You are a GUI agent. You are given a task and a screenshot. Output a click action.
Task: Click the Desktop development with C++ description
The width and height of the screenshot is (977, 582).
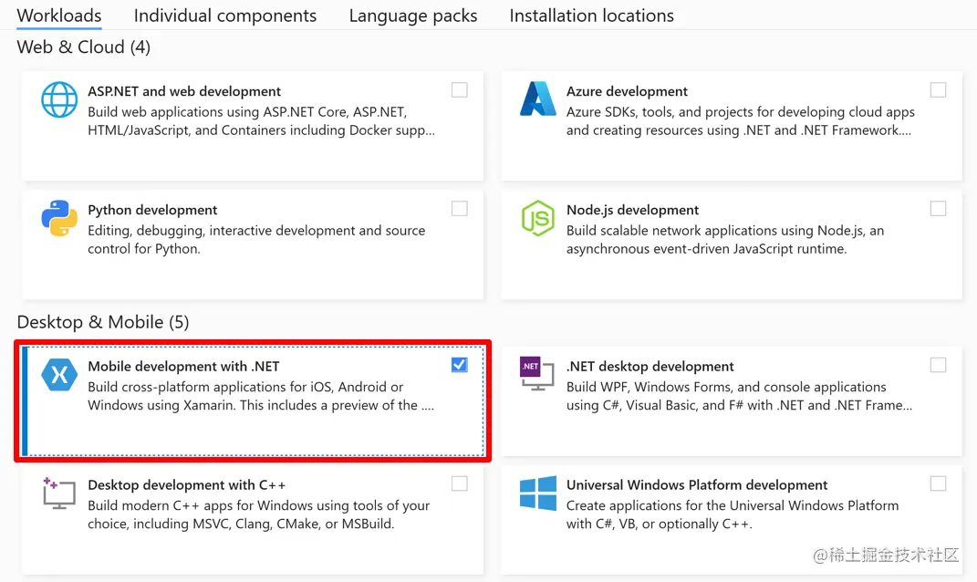tap(258, 514)
